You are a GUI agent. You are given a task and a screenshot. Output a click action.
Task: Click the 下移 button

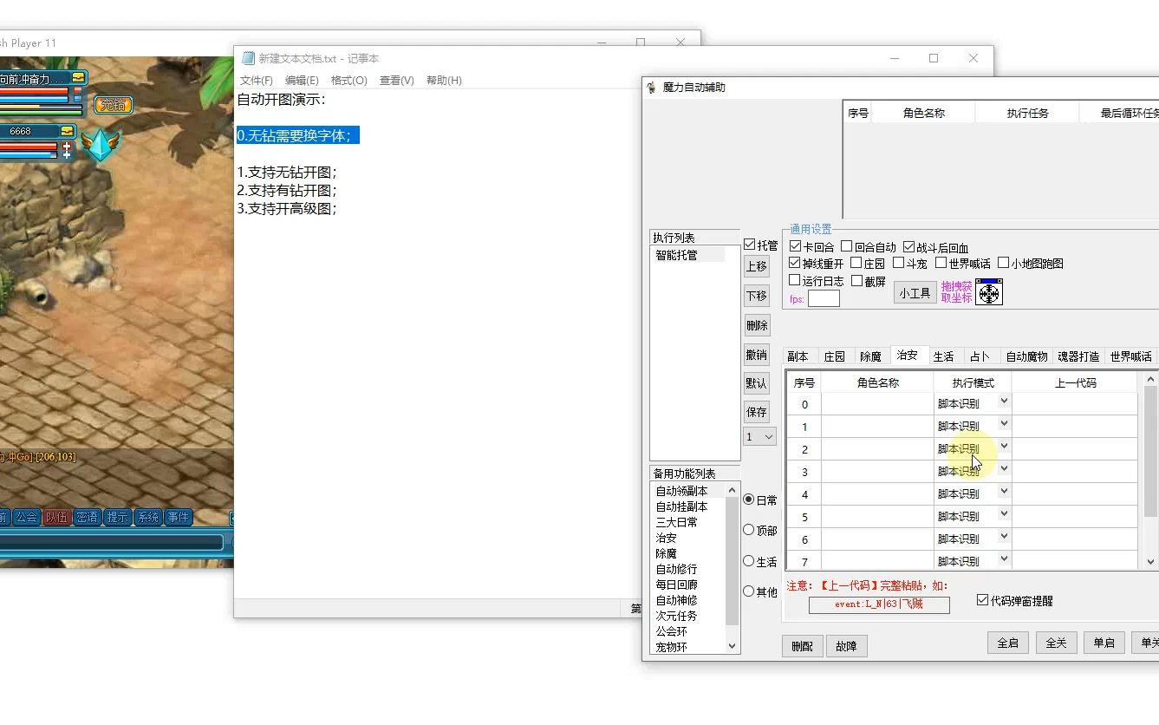[757, 296]
